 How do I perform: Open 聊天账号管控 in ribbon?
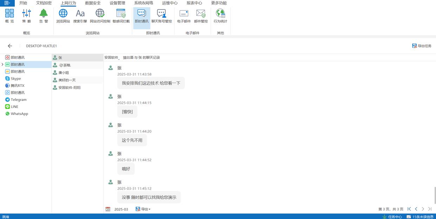click(161, 16)
